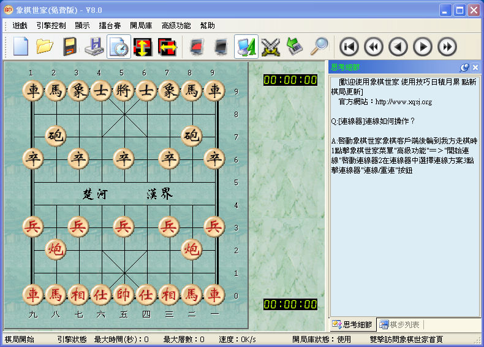This screenshot has height=347, width=484.
Task: Click the new game blank page icon
Action: pyautogui.click(x=21, y=47)
